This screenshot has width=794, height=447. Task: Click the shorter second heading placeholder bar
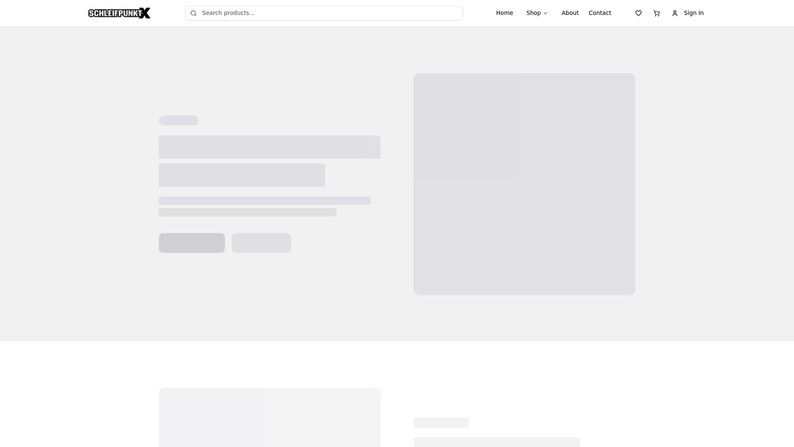point(242,175)
